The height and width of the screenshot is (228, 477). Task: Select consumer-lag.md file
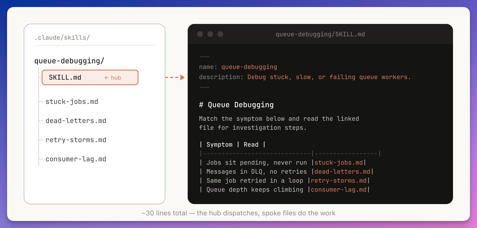(x=76, y=159)
